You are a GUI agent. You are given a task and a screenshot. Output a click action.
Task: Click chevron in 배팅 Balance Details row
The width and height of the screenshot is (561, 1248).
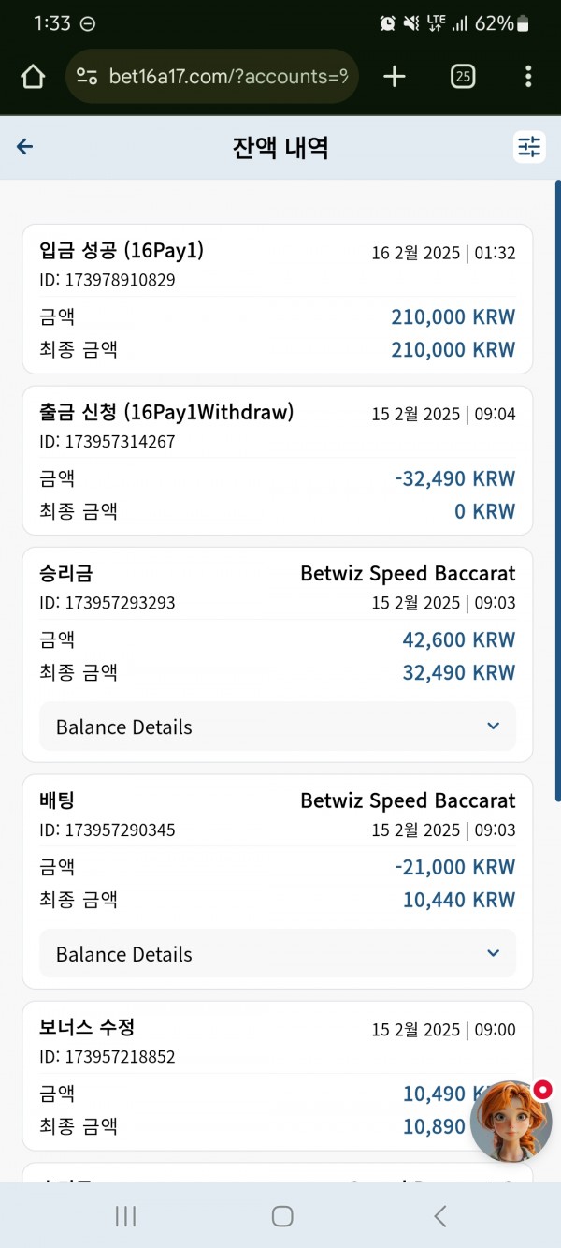pyautogui.click(x=494, y=954)
